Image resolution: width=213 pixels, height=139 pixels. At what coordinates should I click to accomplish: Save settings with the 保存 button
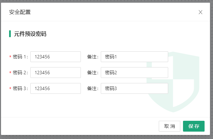point(194,126)
